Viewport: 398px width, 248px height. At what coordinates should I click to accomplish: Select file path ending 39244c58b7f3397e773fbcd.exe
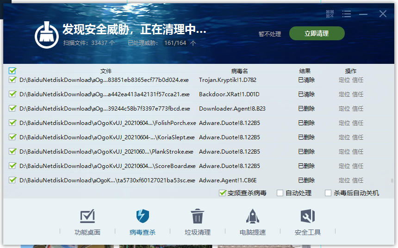point(105,109)
